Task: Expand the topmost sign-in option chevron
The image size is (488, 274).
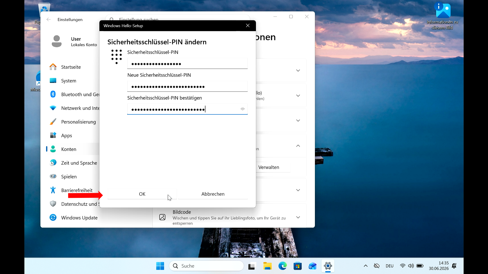Action: pyautogui.click(x=298, y=71)
